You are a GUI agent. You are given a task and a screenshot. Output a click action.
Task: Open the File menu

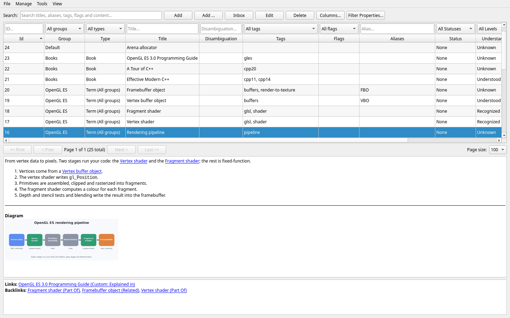[7, 4]
